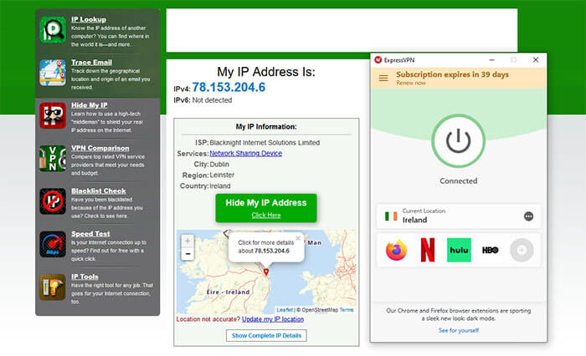586x356 pixels.
Task: Click the Subscription expires in 39 days text
Action: tap(453, 74)
